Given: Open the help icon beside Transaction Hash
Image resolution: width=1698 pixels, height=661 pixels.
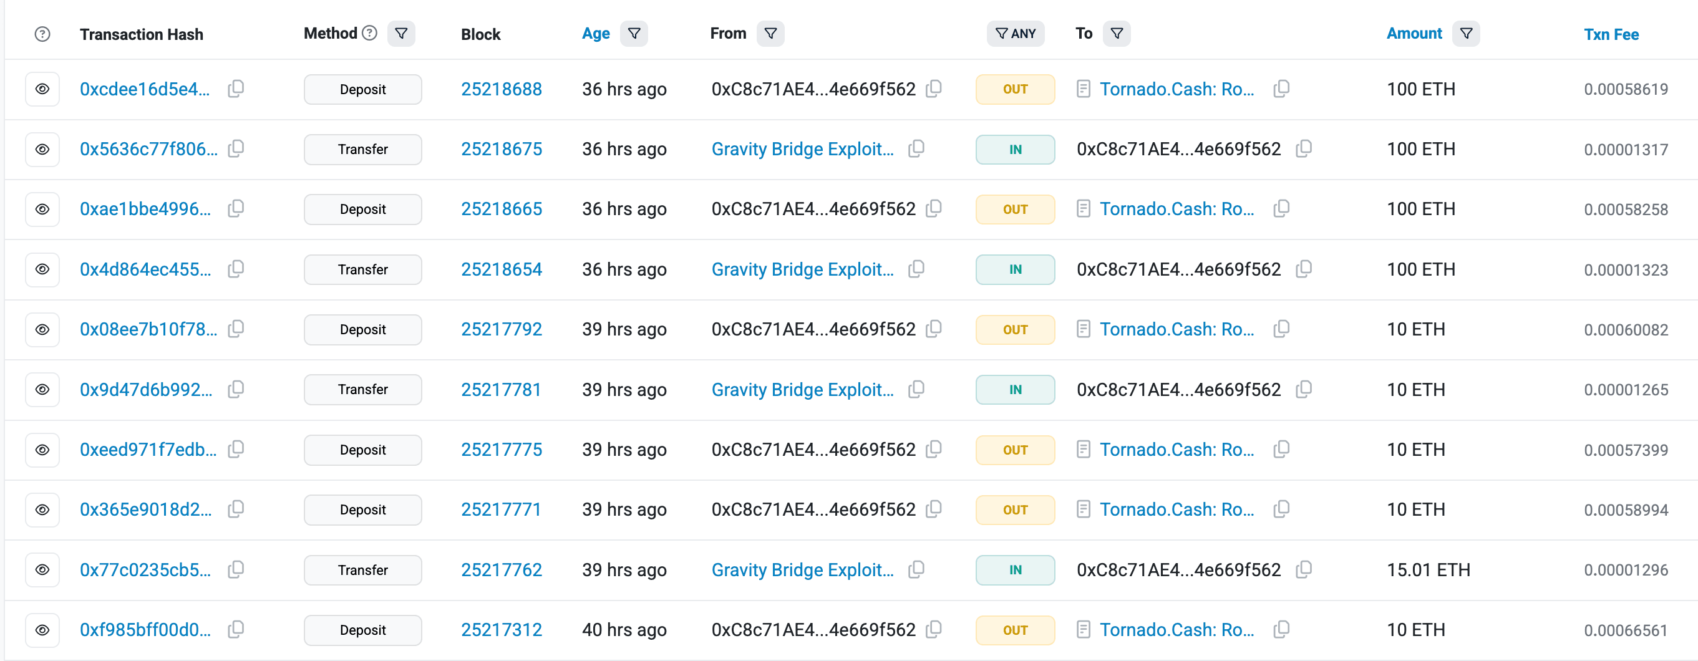Looking at the screenshot, I should click(42, 34).
